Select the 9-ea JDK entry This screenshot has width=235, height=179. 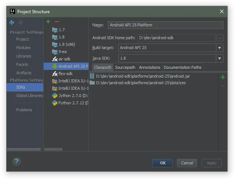pyautogui.click(x=66, y=52)
